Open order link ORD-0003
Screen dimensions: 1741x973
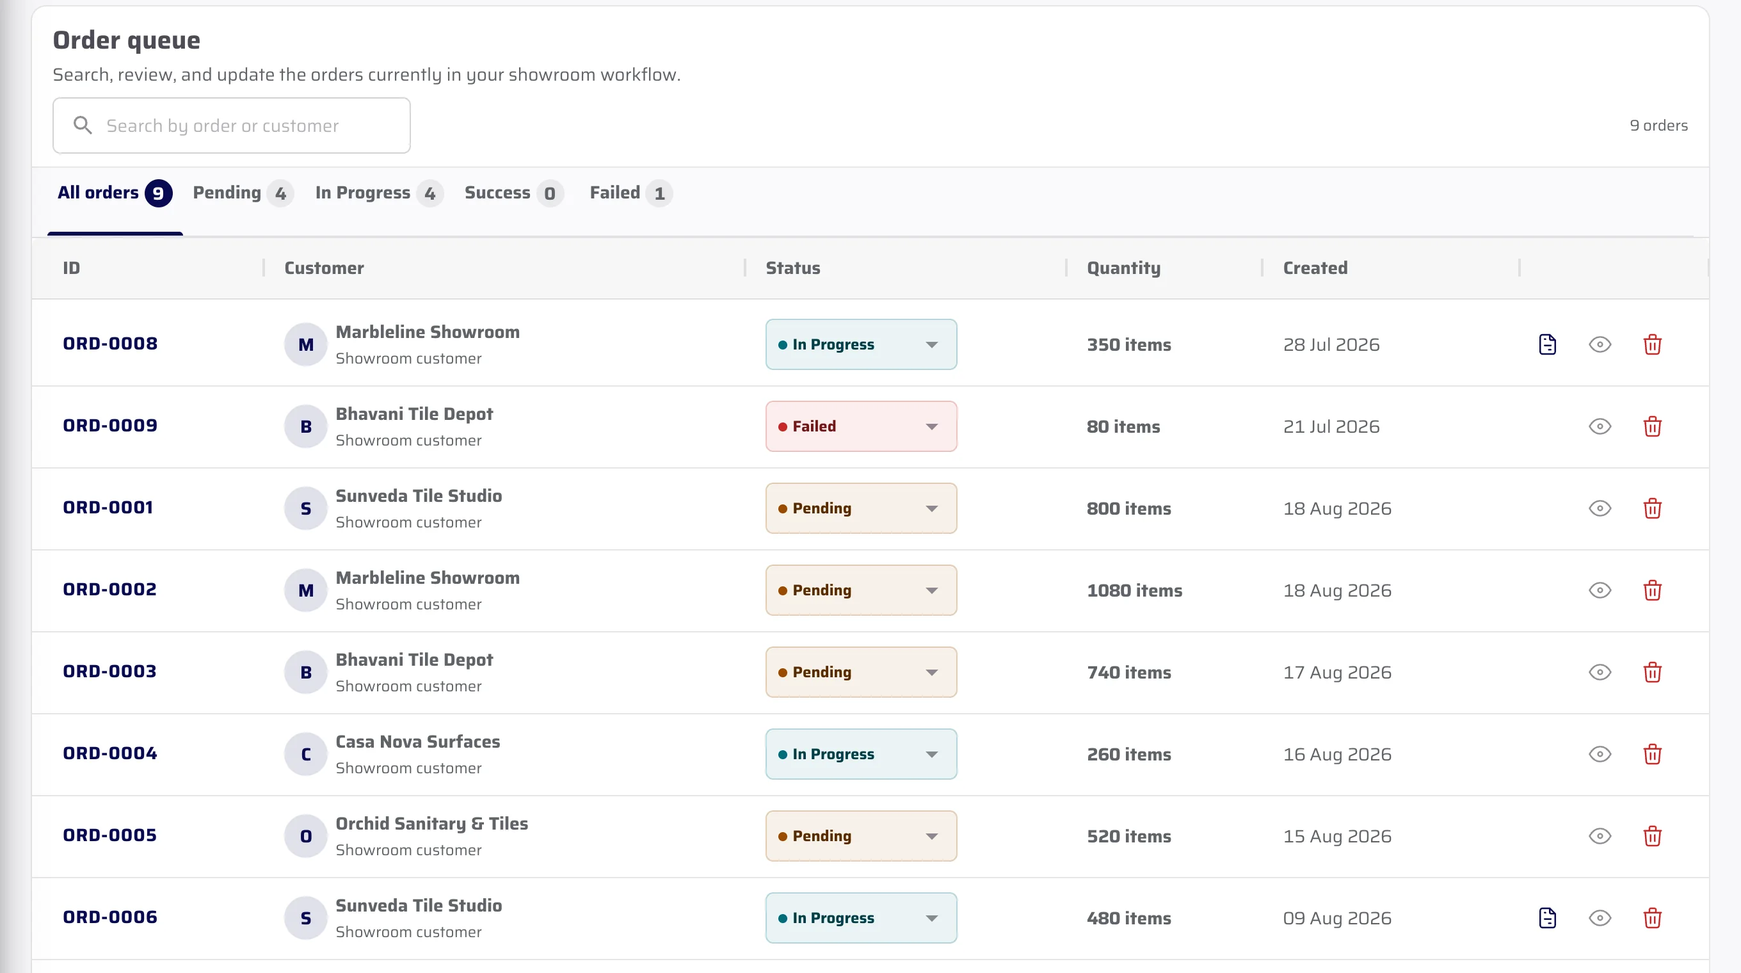click(x=109, y=671)
